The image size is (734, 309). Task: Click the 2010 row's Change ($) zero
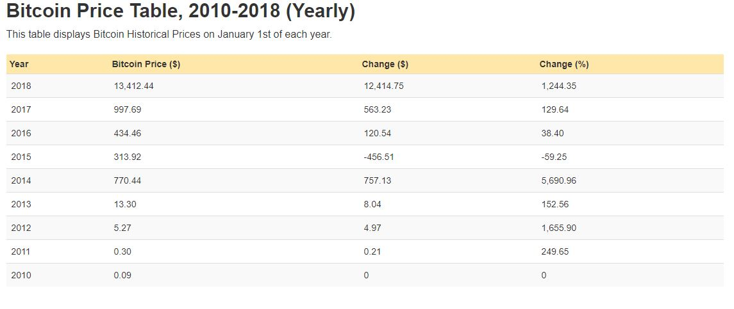click(366, 275)
